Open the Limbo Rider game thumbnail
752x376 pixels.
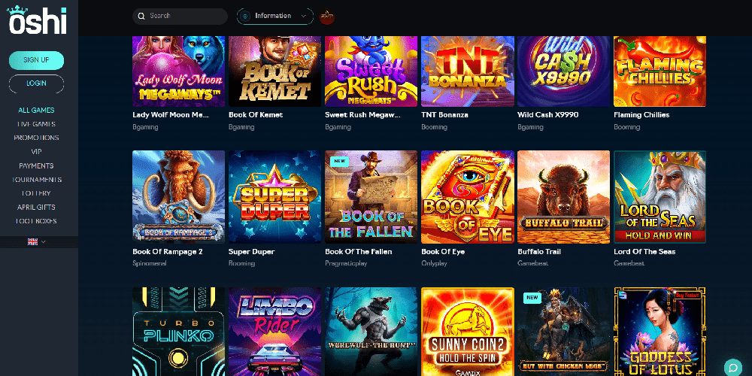[274, 332]
